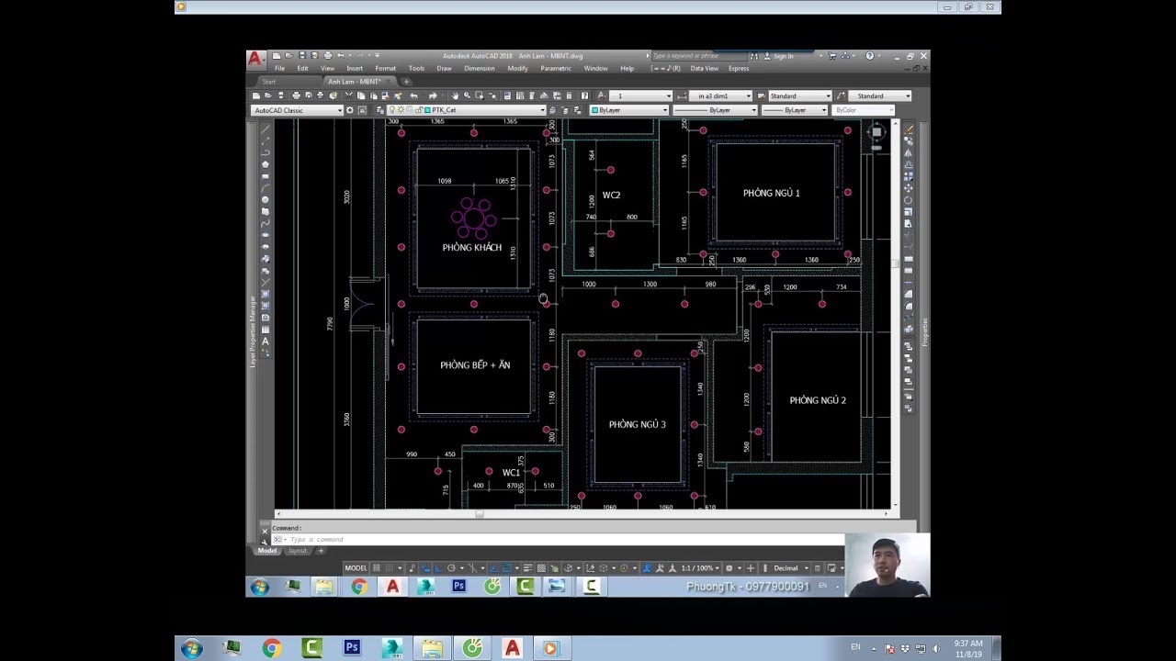Open Google Chrome from Windows taskbar
This screenshot has width=1176, height=661.
pyautogui.click(x=272, y=648)
